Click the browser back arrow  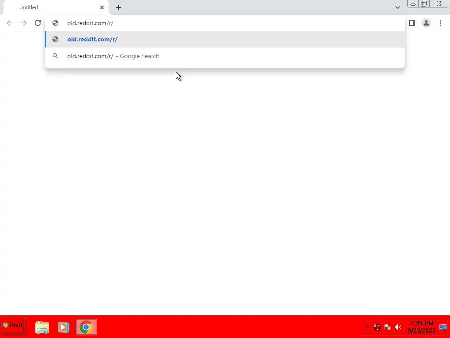[10, 23]
